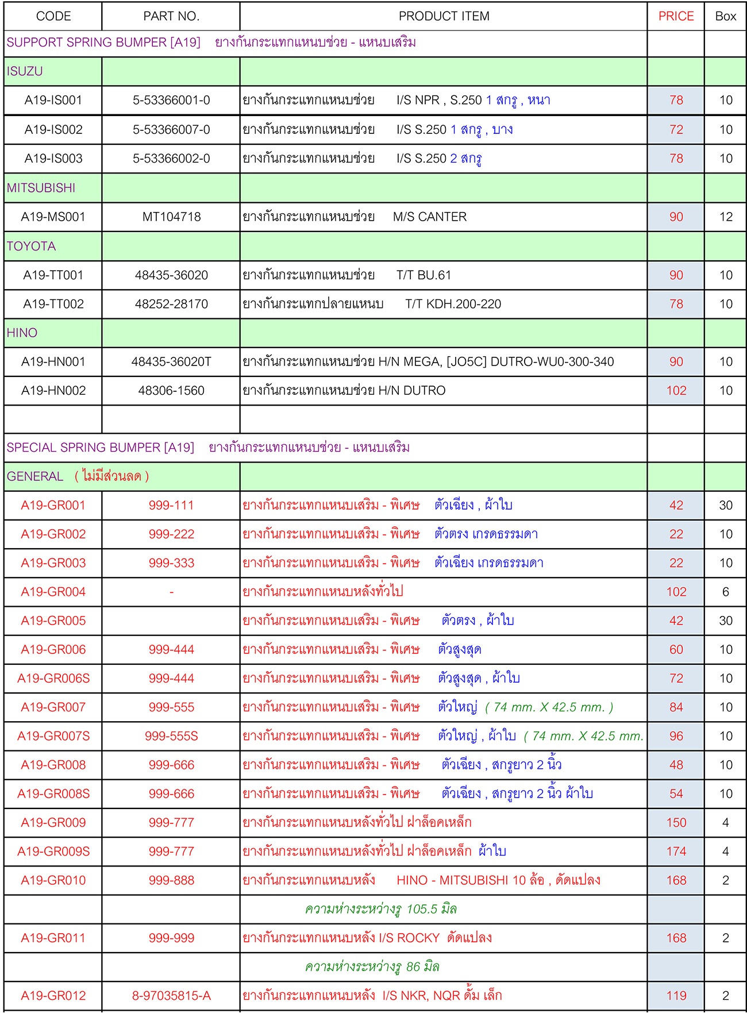The image size is (747, 1013).
Task: Click the red PRICE column header
Action: click(x=676, y=16)
